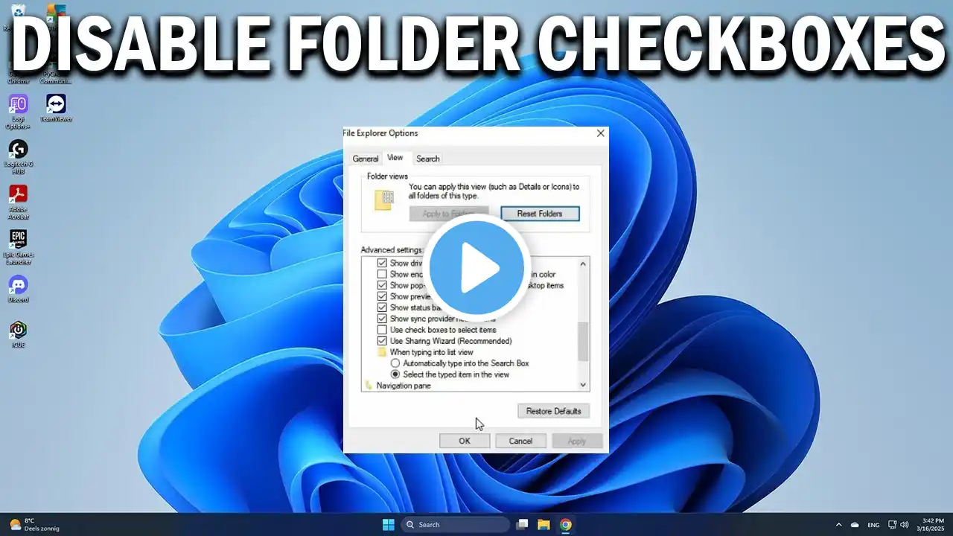Click the scroll down arrow in Advanced settings
The width and height of the screenshot is (953, 536).
[583, 385]
